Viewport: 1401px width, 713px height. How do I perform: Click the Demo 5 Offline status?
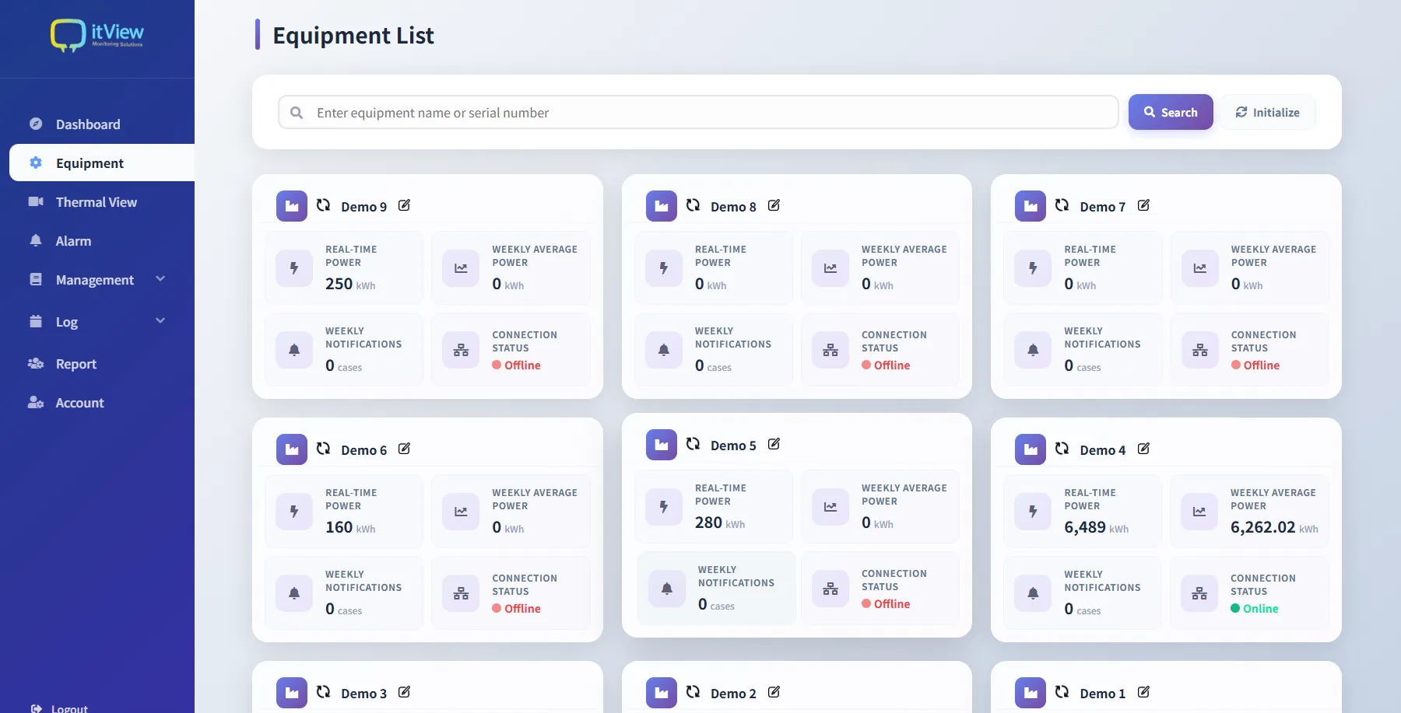(x=886, y=604)
